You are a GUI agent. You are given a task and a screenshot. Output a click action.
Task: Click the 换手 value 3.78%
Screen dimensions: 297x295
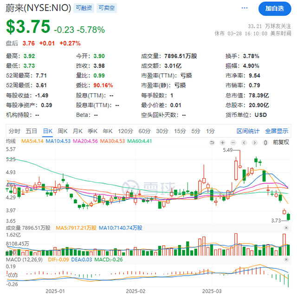point(251,56)
